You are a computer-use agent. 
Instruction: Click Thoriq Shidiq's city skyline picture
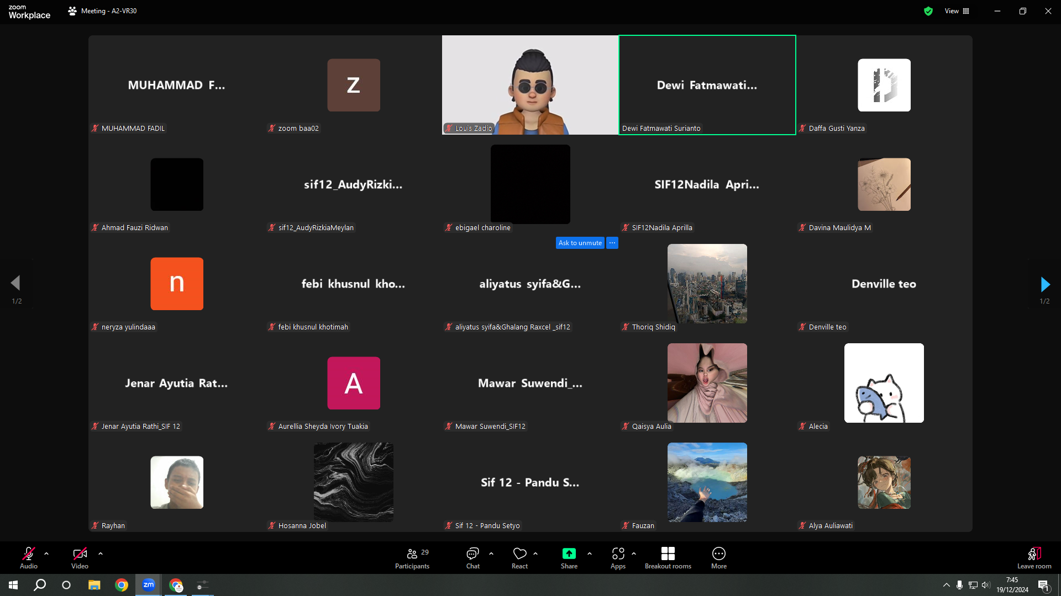point(707,284)
